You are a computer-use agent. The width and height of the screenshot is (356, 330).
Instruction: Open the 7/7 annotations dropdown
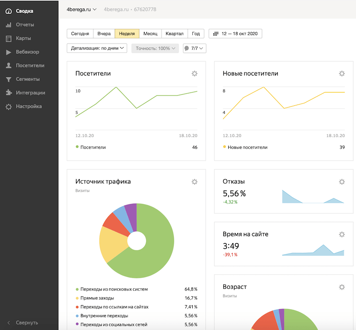(x=194, y=48)
